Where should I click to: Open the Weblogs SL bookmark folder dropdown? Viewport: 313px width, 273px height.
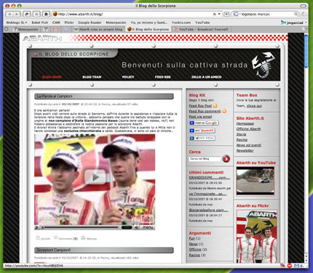17,23
